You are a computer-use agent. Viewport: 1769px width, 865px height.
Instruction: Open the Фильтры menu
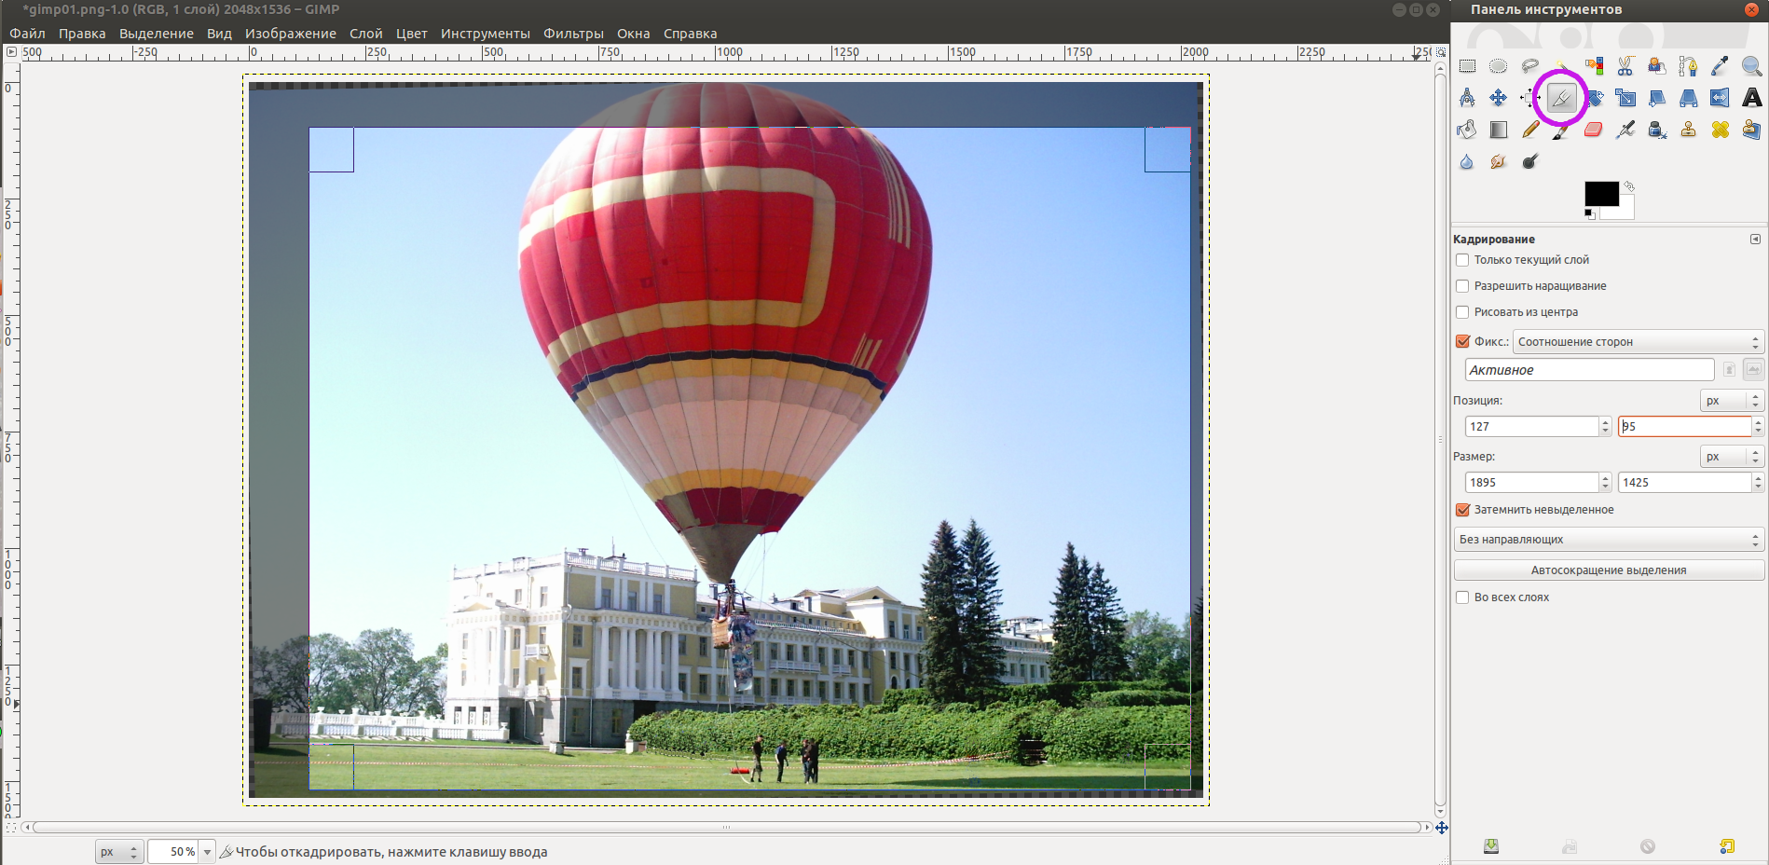tap(573, 34)
